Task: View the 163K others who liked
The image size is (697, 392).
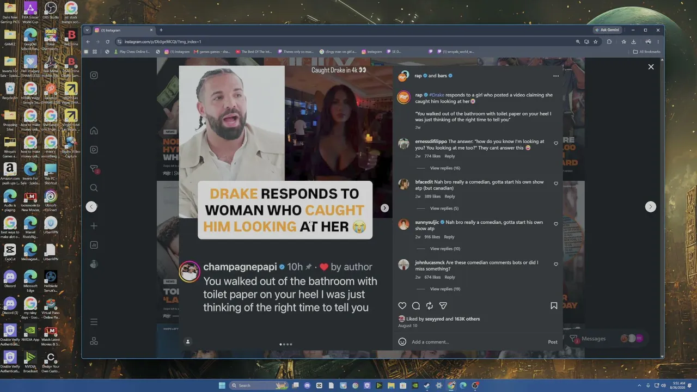Action: pyautogui.click(x=467, y=319)
